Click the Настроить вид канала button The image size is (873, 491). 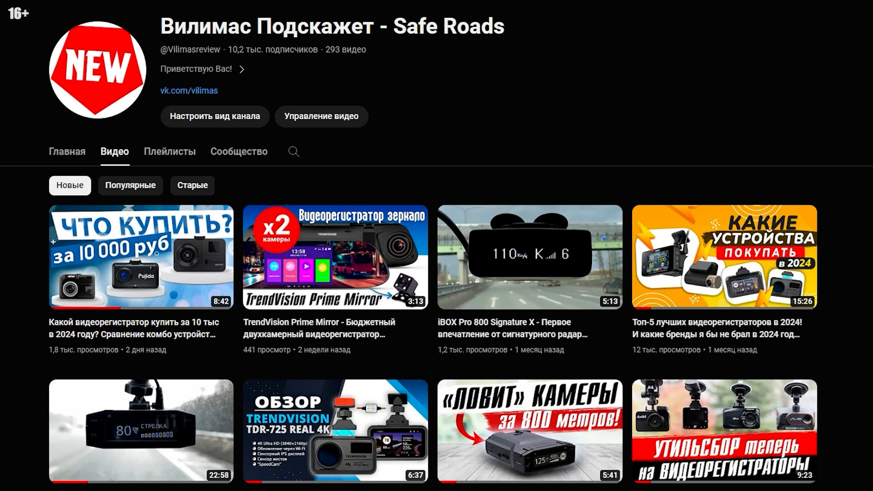point(215,116)
